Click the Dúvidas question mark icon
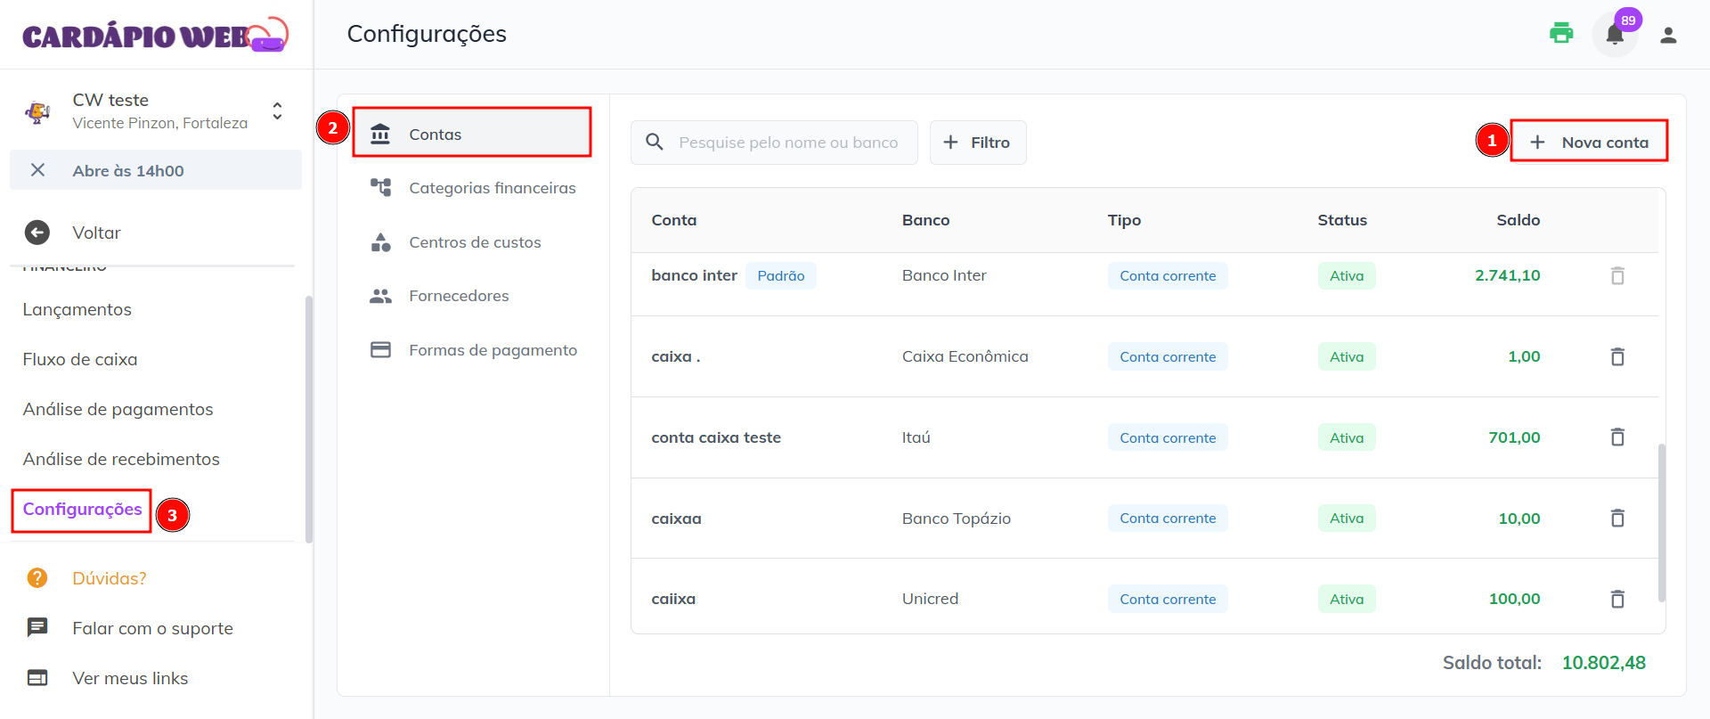The height and width of the screenshot is (719, 1710). click(x=37, y=578)
